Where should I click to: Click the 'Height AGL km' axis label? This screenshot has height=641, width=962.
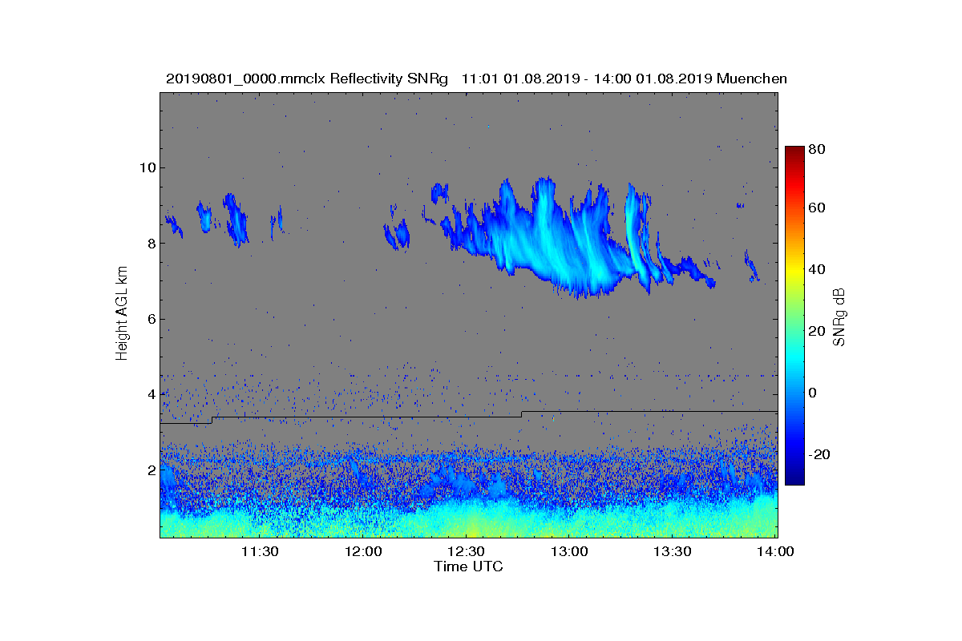122,314
